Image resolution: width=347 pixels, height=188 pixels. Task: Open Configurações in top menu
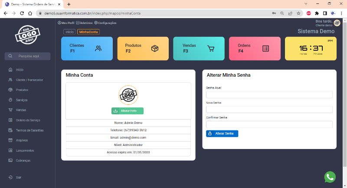[x=105, y=23]
